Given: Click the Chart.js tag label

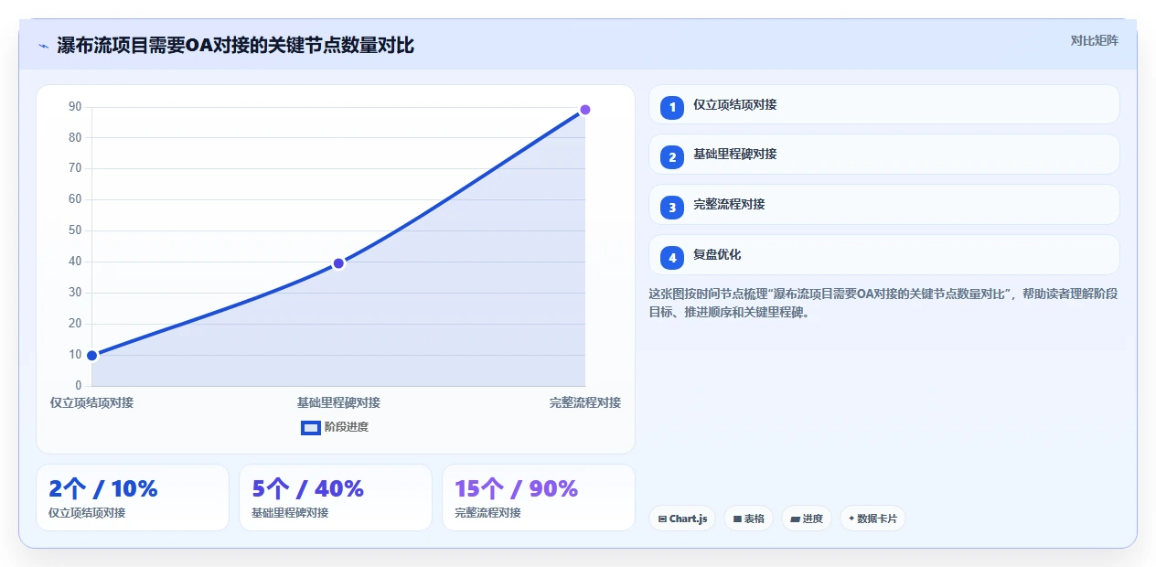Looking at the screenshot, I should tap(688, 519).
